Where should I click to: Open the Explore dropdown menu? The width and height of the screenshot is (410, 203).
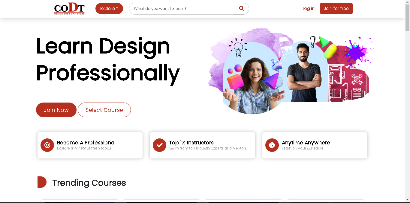click(x=109, y=8)
